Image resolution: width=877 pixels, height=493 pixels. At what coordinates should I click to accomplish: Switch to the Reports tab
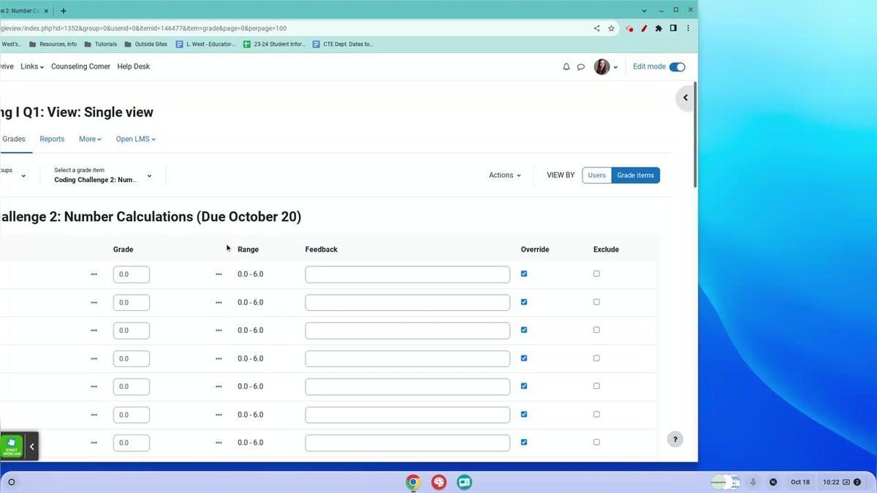(x=52, y=139)
